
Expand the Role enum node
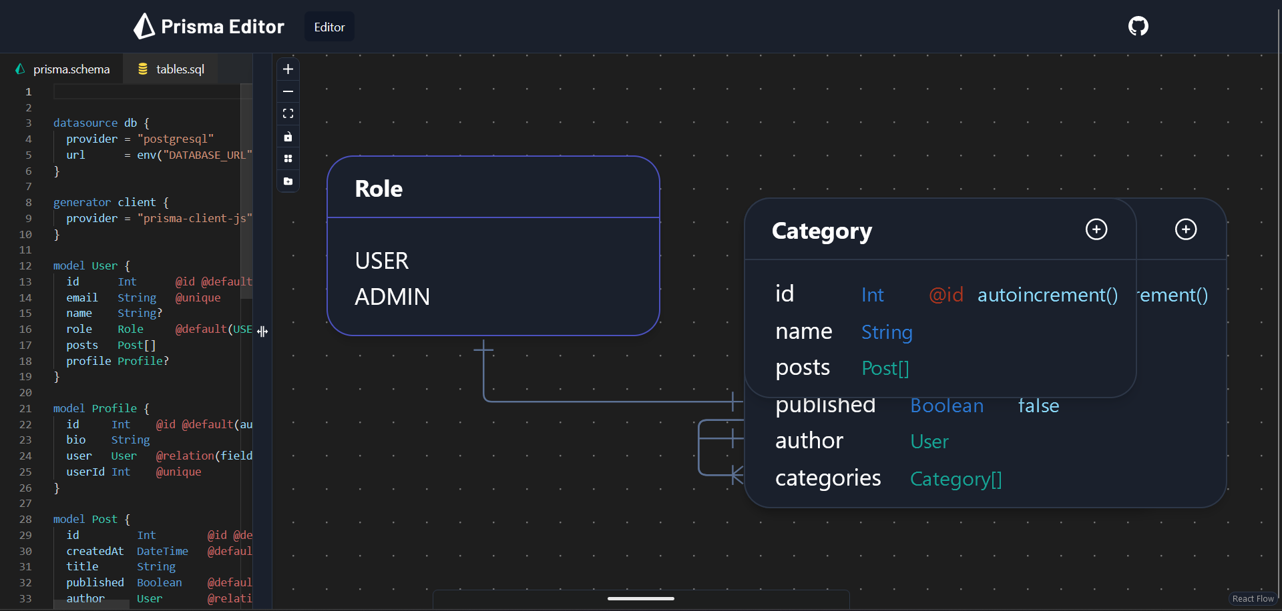(x=379, y=188)
